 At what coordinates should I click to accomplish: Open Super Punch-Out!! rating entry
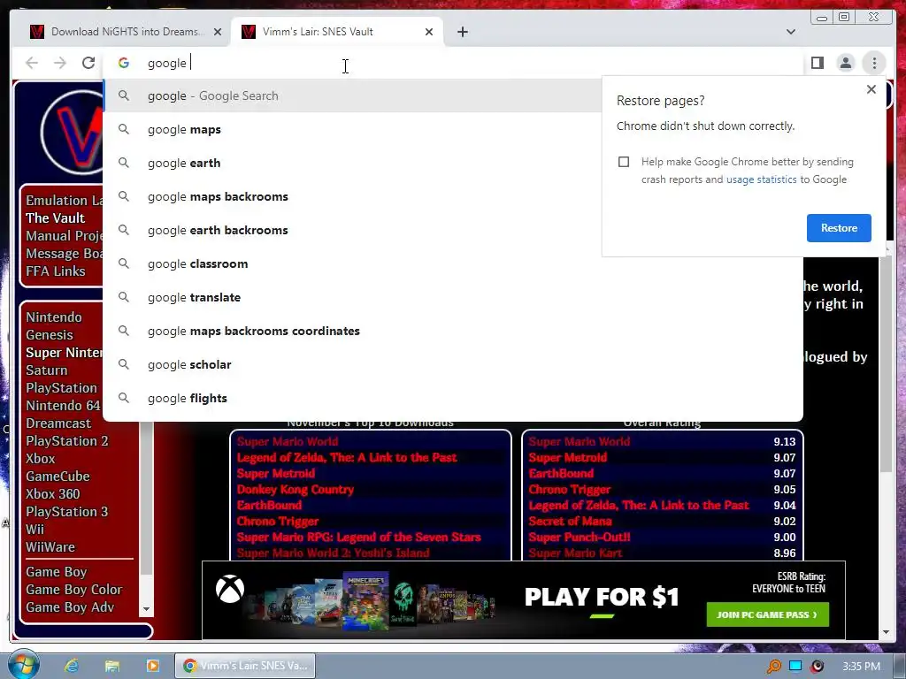pyautogui.click(x=579, y=537)
